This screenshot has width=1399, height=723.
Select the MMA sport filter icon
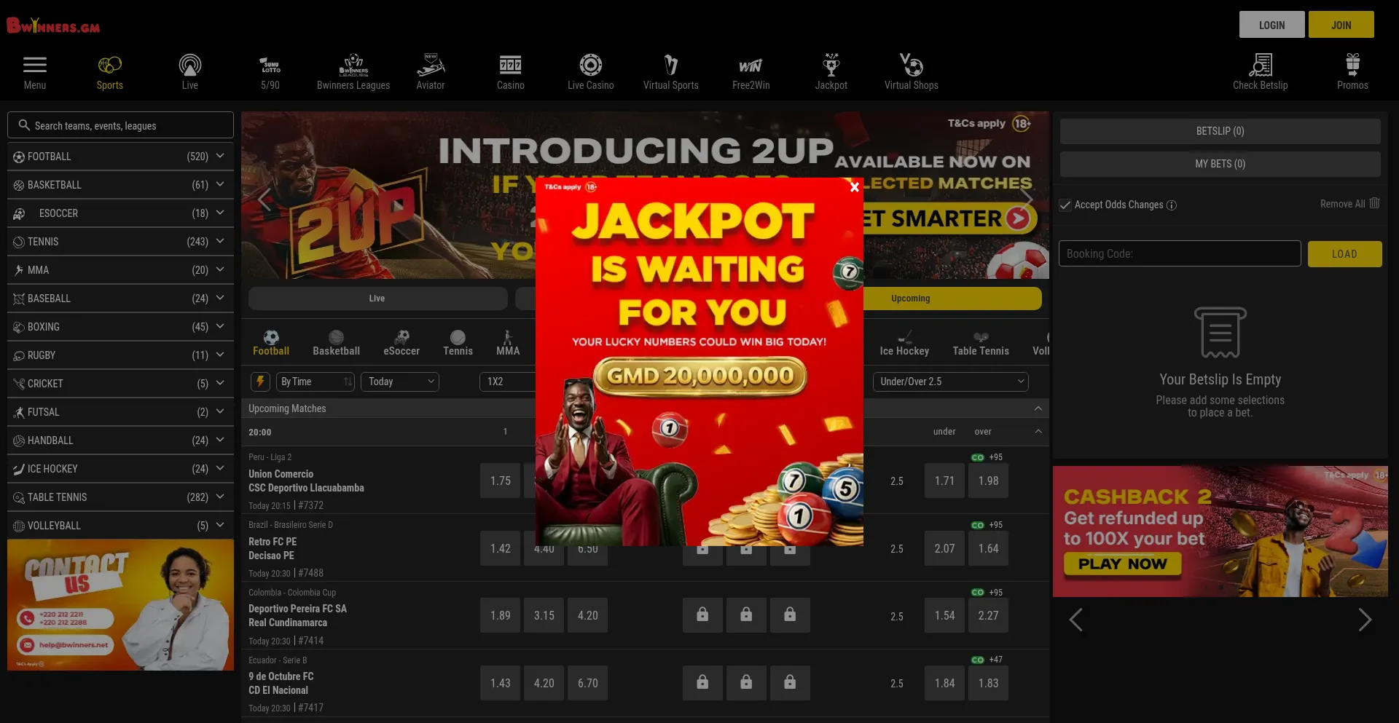(508, 337)
